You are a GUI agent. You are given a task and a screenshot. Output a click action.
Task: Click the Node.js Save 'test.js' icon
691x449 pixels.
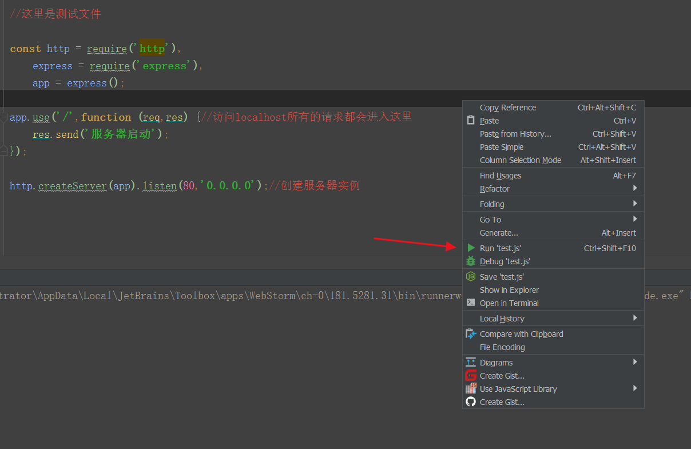coord(471,277)
